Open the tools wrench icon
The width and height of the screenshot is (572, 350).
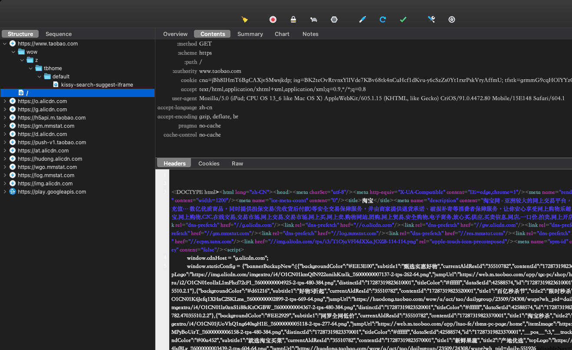[x=431, y=19]
